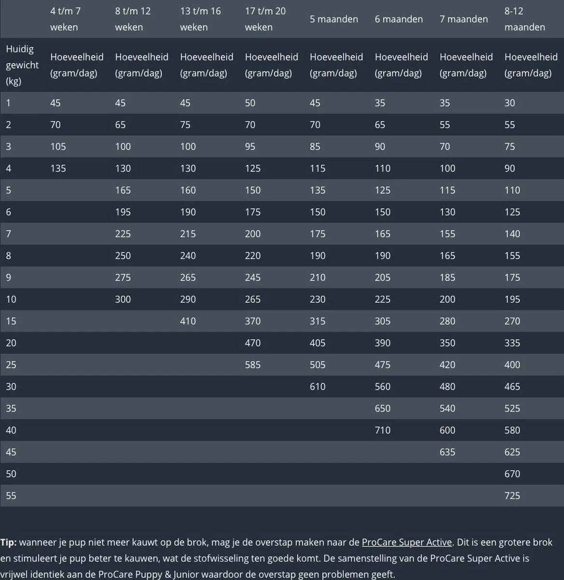This screenshot has height=580, width=564.
Task: Open the ProCare Super Active link
Action: click(406, 542)
